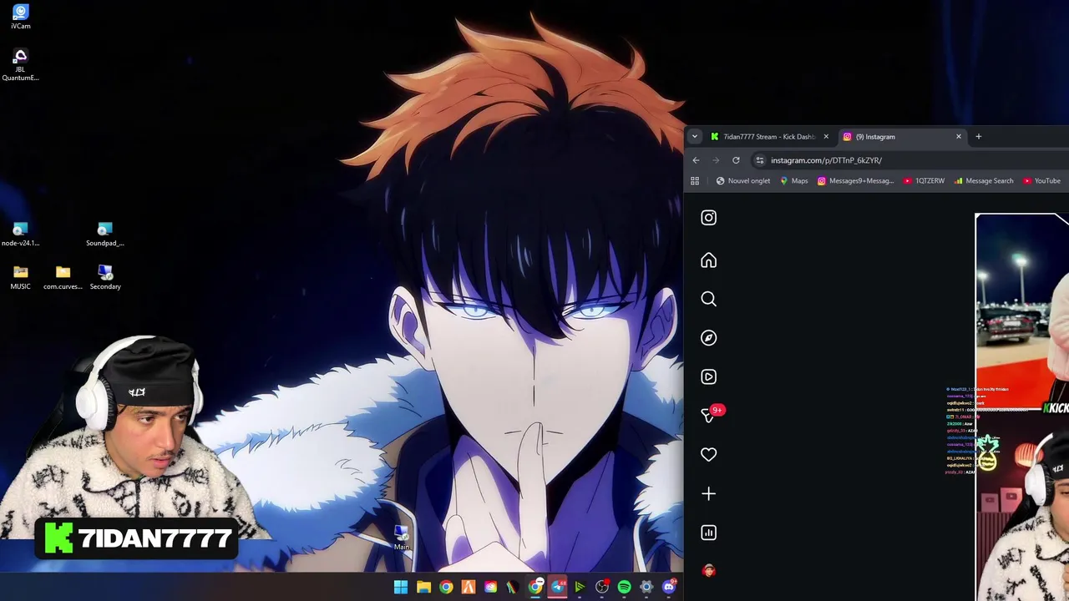Select the Soundpad desktop shortcut
The width and height of the screenshot is (1069, 601).
pyautogui.click(x=105, y=235)
